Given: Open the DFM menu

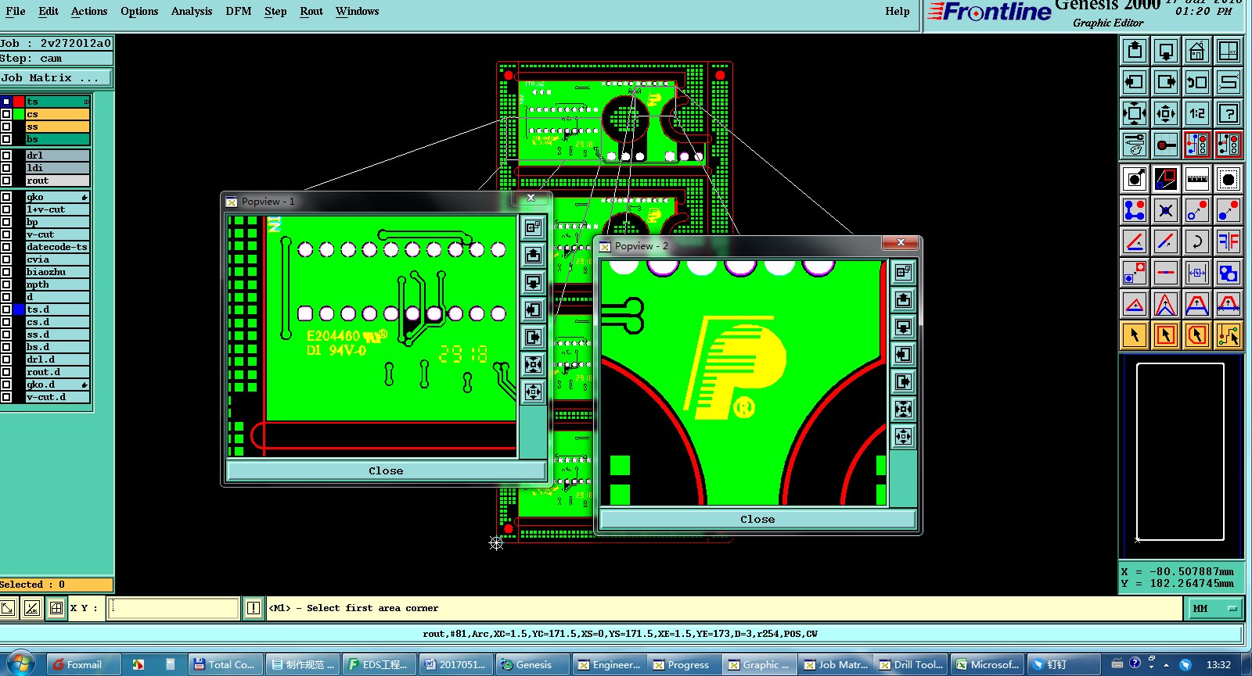Looking at the screenshot, I should [x=239, y=11].
